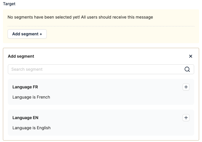The width and height of the screenshot is (202, 142).
Task: Select the Language EN title
Action: pyautogui.click(x=25, y=118)
